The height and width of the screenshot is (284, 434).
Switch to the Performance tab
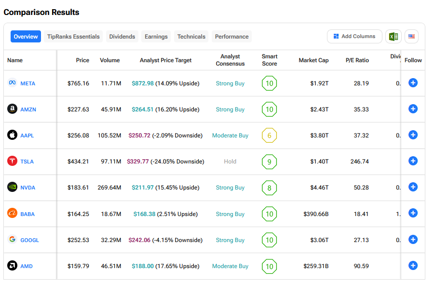[231, 37]
